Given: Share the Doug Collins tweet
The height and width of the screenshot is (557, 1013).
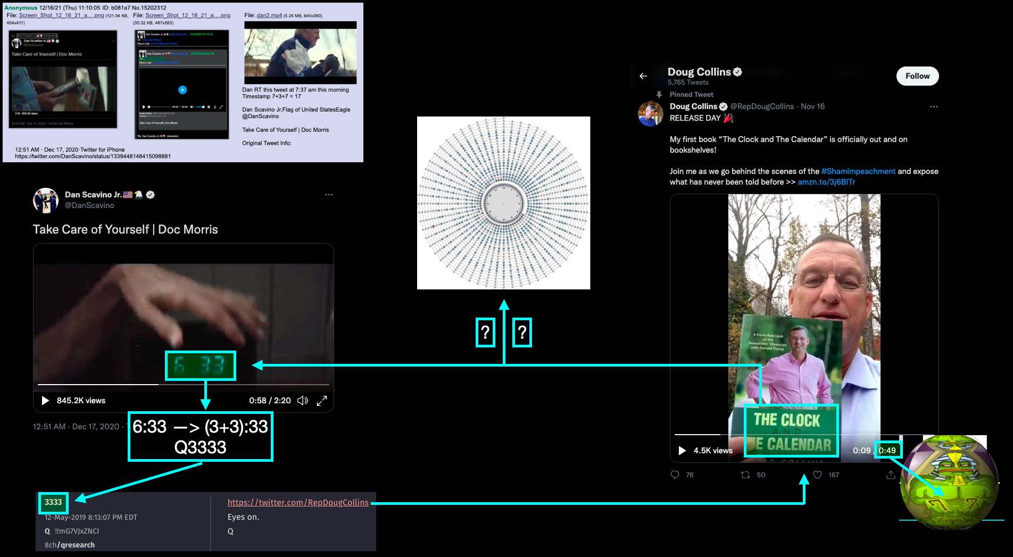Looking at the screenshot, I should (891, 475).
